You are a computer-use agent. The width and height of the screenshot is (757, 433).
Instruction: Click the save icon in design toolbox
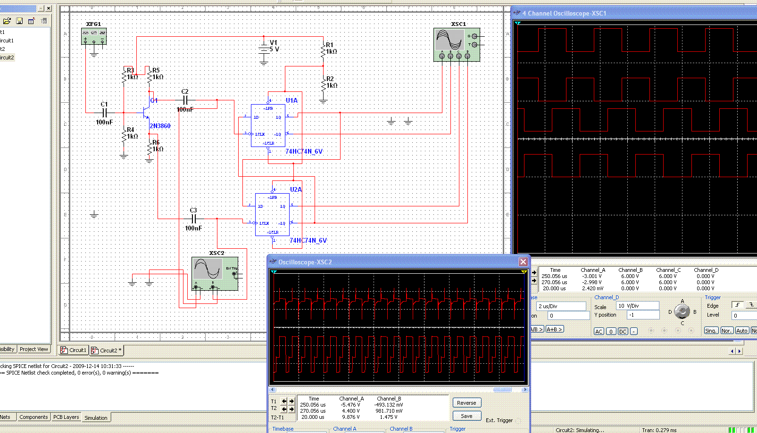[19, 21]
